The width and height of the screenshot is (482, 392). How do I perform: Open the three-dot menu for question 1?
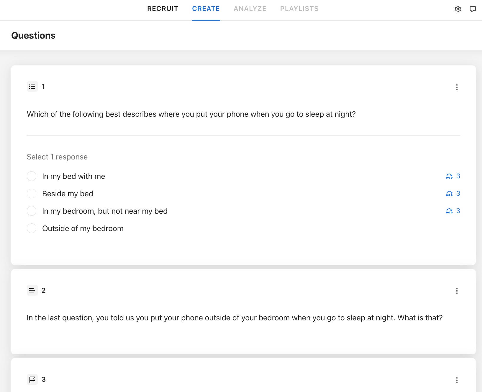coord(457,87)
